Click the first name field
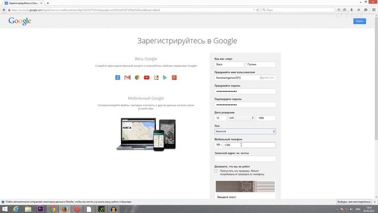This screenshot has width=378, height=213. (229, 64)
